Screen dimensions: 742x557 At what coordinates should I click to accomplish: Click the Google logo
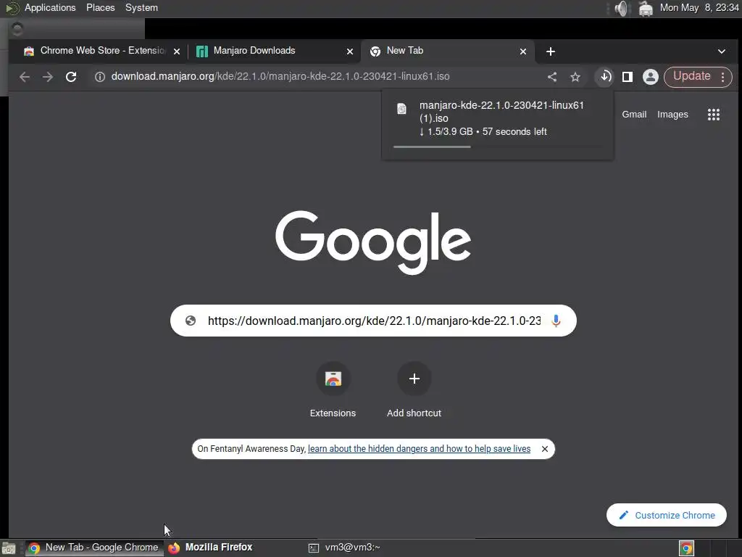coord(373,242)
